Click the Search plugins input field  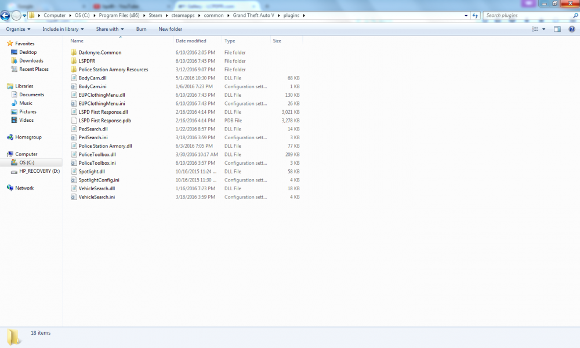click(528, 16)
